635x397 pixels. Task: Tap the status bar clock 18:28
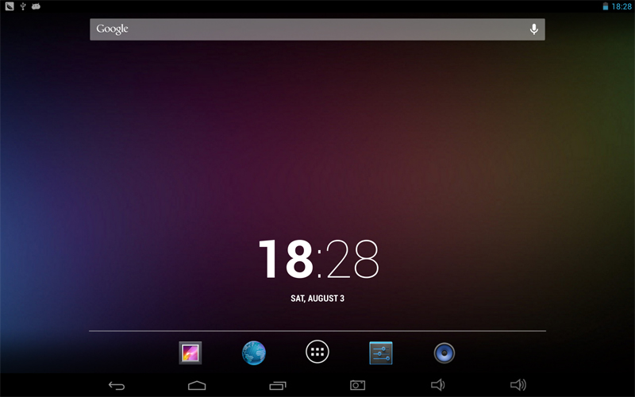pyautogui.click(x=622, y=6)
